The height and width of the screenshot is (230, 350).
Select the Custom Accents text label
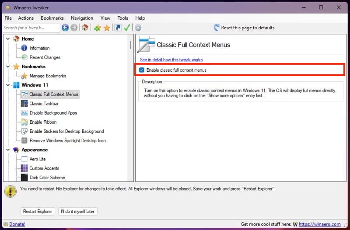coord(45,168)
